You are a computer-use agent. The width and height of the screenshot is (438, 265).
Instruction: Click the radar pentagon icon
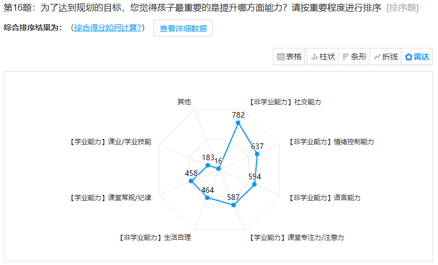pyautogui.click(x=408, y=57)
